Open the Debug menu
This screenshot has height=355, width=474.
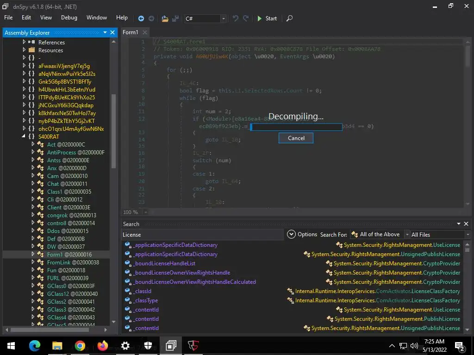pyautogui.click(x=69, y=18)
